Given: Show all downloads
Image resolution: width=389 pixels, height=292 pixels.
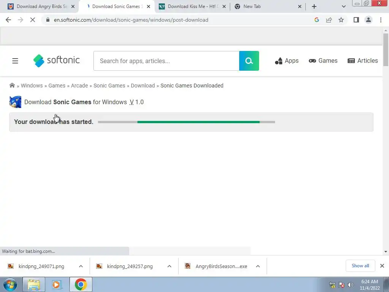Looking at the screenshot, I should coord(360,266).
